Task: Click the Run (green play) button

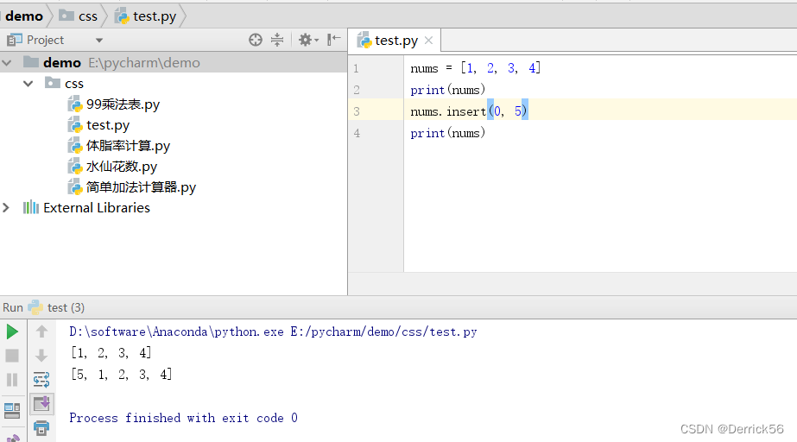Action: 12,332
